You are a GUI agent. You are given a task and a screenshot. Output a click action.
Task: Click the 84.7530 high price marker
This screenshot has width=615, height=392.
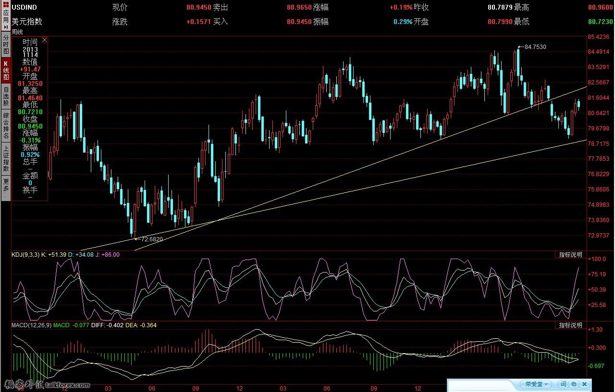pyautogui.click(x=535, y=47)
